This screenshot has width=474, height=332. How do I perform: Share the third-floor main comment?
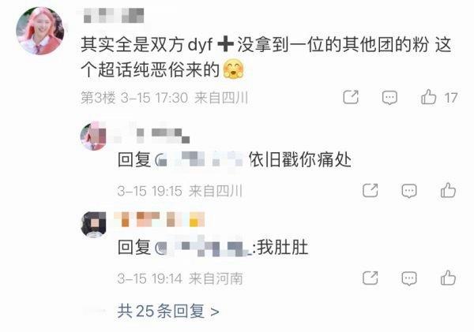351,97
